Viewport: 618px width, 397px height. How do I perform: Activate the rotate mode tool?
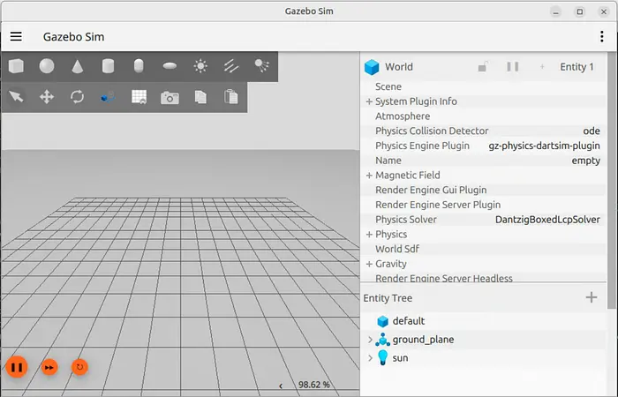pyautogui.click(x=78, y=96)
